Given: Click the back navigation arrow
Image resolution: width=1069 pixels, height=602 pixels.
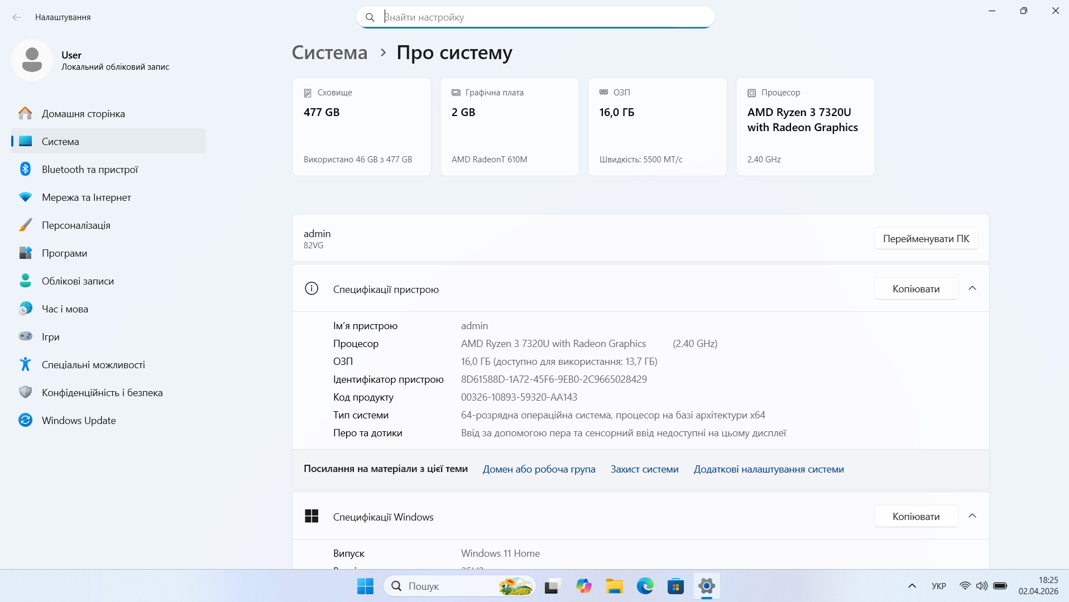Looking at the screenshot, I should pyautogui.click(x=17, y=17).
